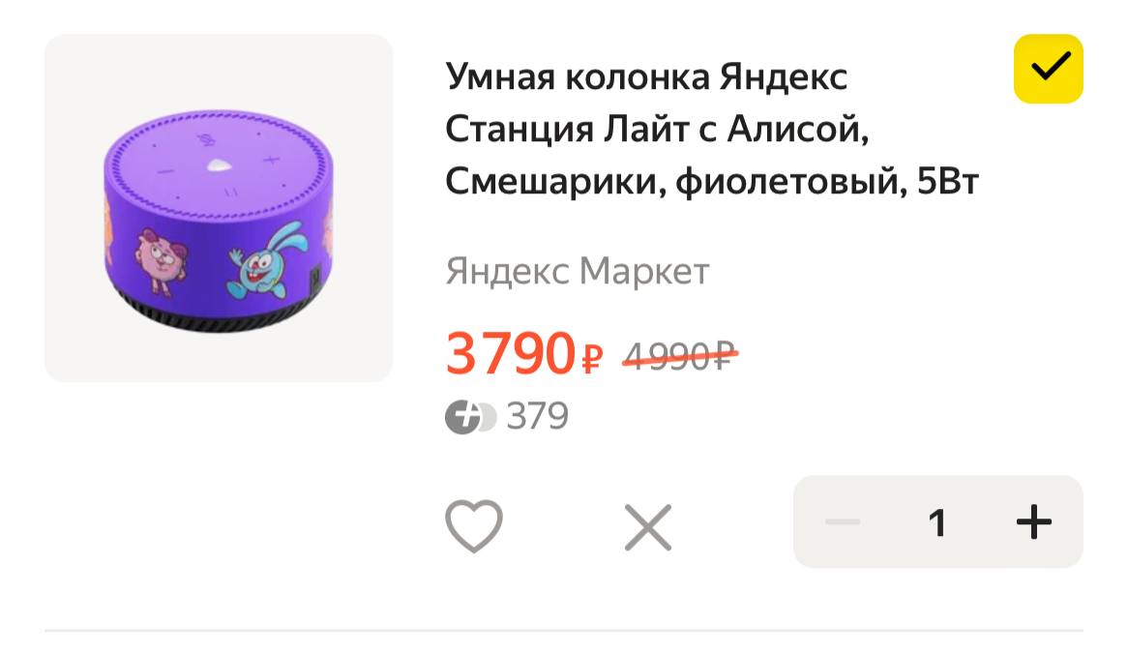Uncheck the yellow item selection checkbox
Image resolution: width=1128 pixels, height=655 pixels.
pyautogui.click(x=1048, y=69)
